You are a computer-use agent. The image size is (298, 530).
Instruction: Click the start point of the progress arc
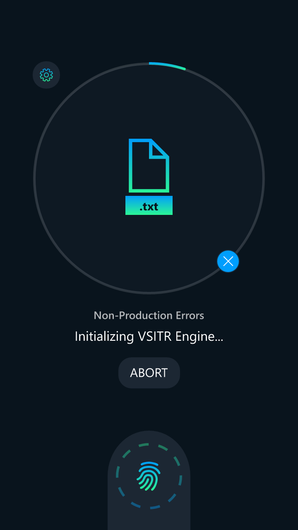pos(150,63)
